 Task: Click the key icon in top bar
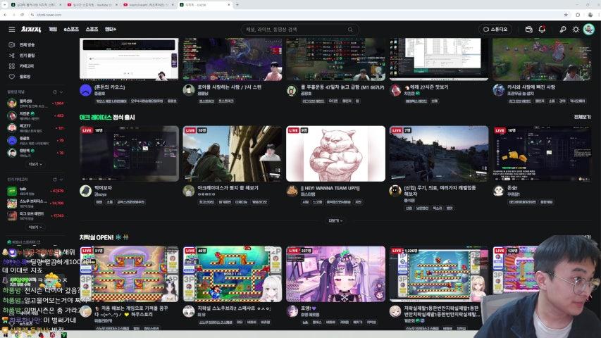coord(562,30)
